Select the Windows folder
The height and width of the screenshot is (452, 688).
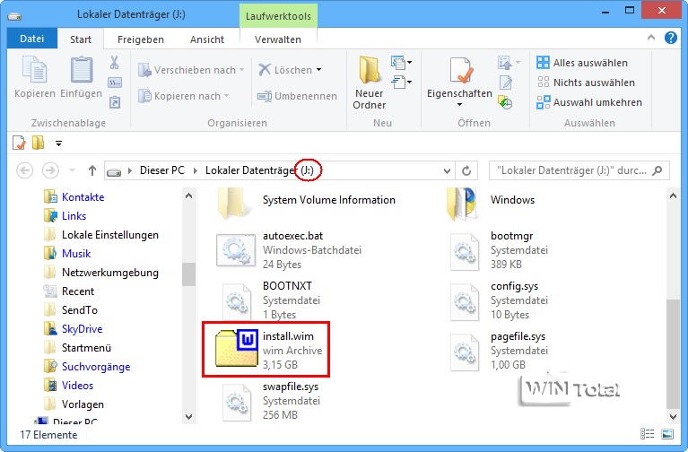tap(492, 202)
